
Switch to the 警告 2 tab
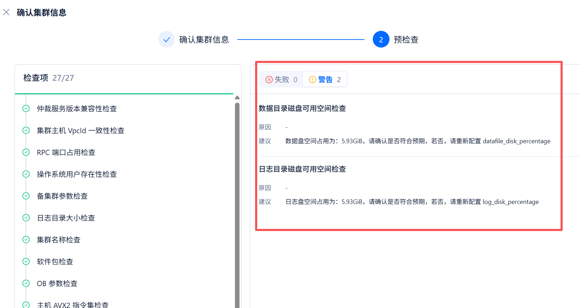point(325,80)
